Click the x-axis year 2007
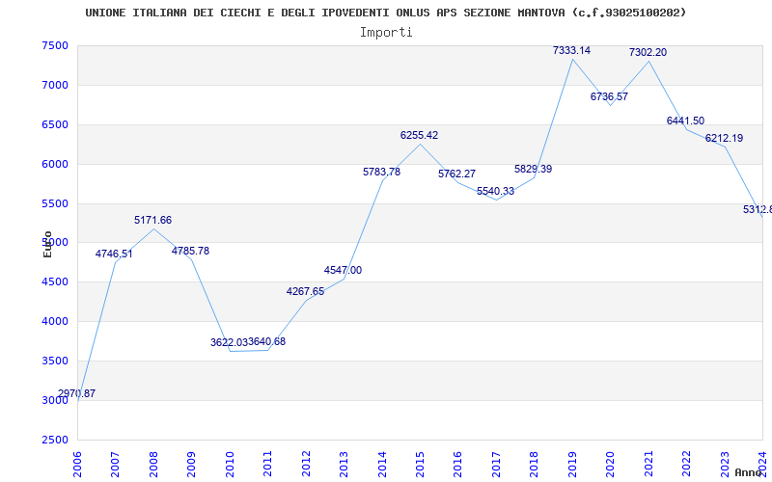The image size is (772, 482). 115,465
